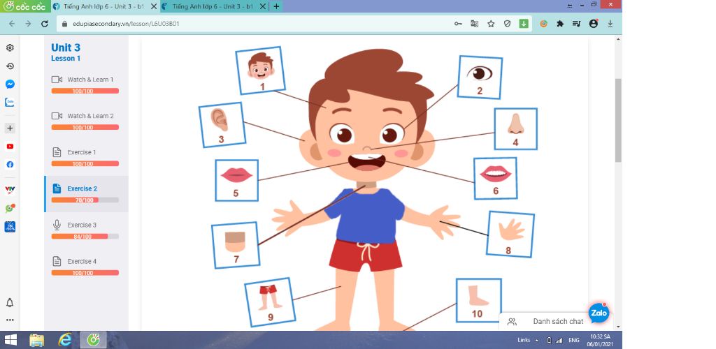Screen dimensions: 716x349
Task: Open browsing history in the sidebar
Action: click(x=10, y=66)
